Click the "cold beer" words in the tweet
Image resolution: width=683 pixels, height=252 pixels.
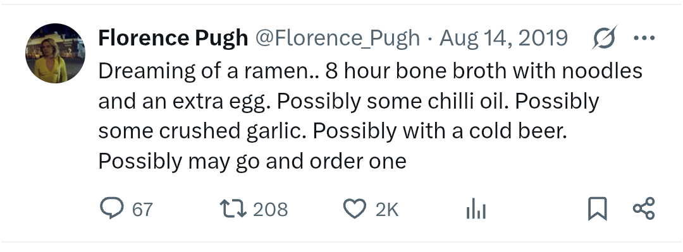[x=518, y=131]
